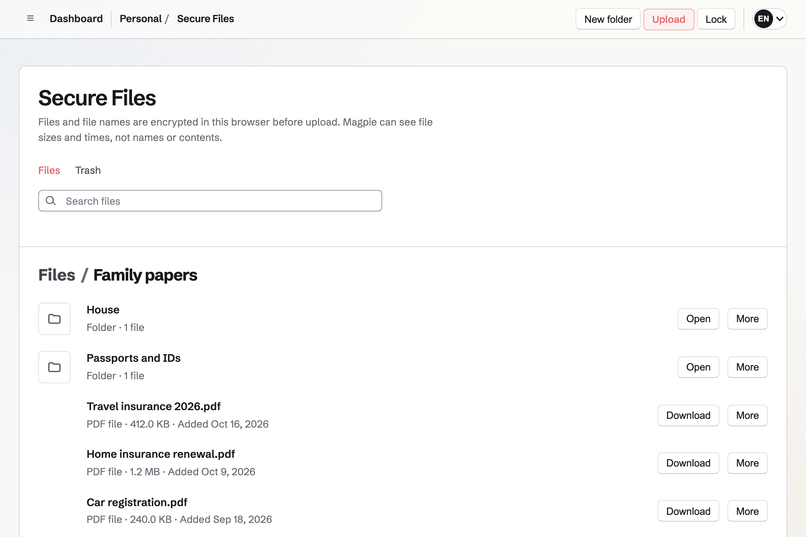The height and width of the screenshot is (537, 806).
Task: Lock the secure files vault
Action: [716, 19]
